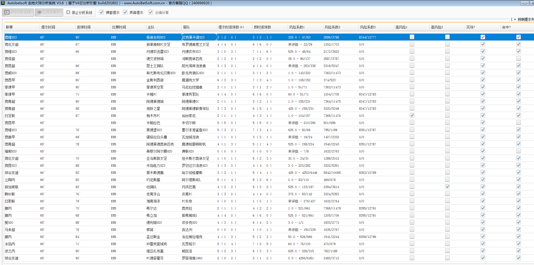The height and width of the screenshot is (265, 534).
Task: Toggle the 弹窗提示 checkbox
Action: [101, 12]
